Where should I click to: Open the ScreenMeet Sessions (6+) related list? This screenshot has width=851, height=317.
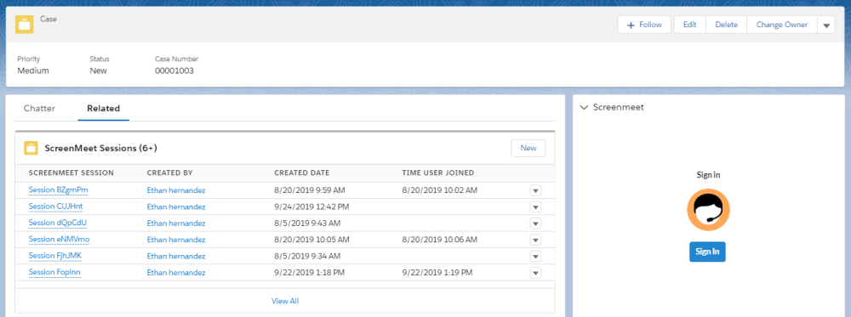(101, 148)
